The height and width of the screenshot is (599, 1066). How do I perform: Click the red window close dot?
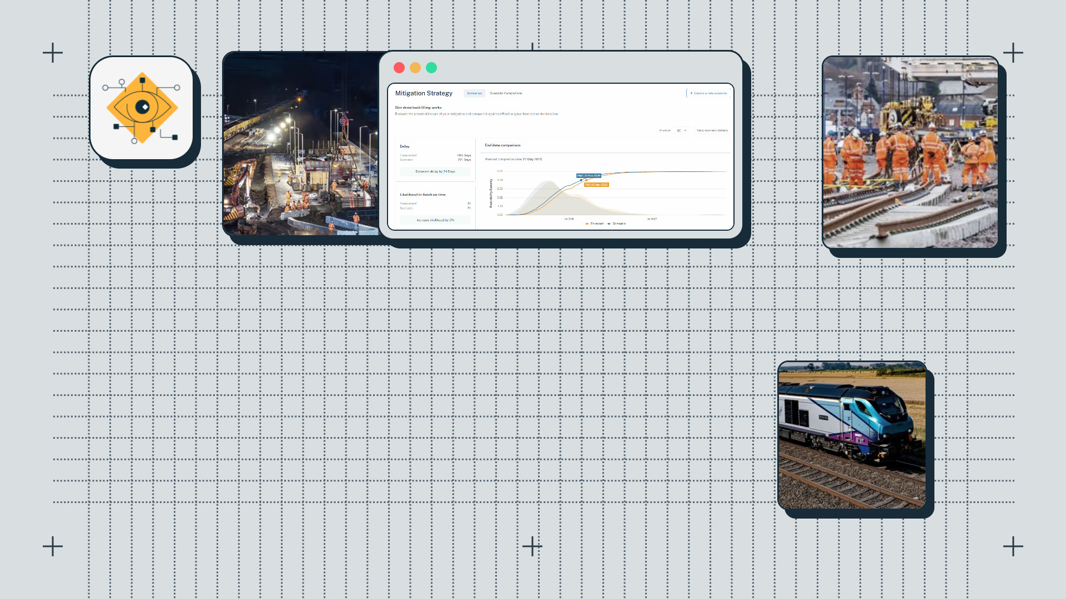tap(399, 68)
